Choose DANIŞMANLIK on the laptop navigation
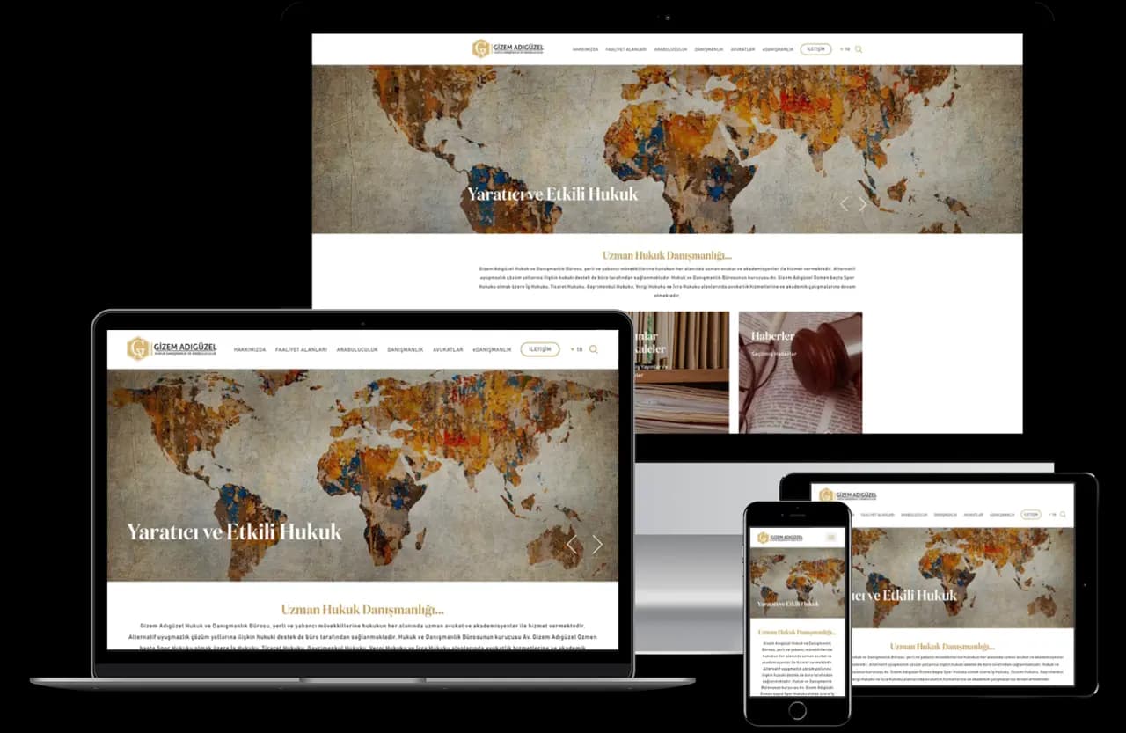The height and width of the screenshot is (733, 1126). tap(405, 349)
